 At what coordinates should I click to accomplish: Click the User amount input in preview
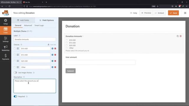pyautogui.click(x=100, y=62)
